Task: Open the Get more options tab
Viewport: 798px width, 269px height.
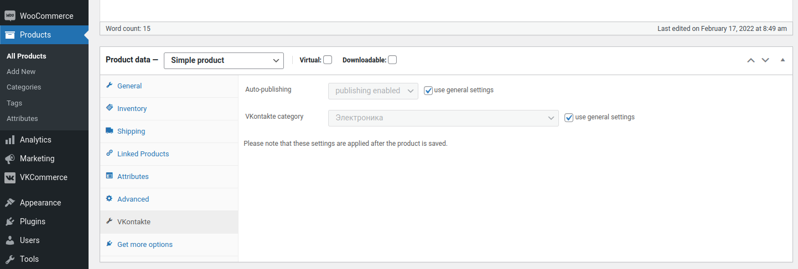Action: pyautogui.click(x=169, y=244)
